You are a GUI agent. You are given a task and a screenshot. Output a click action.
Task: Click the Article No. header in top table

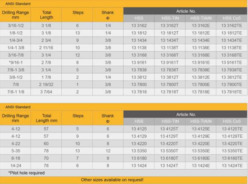[186, 11]
